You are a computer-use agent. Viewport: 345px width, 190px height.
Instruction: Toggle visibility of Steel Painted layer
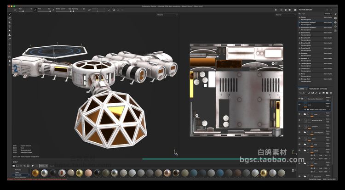tap(299, 131)
